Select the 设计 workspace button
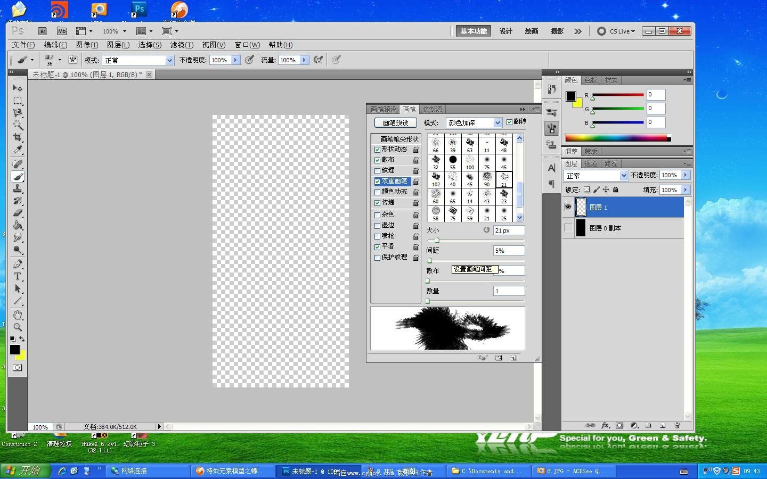767x479 pixels. click(x=506, y=31)
